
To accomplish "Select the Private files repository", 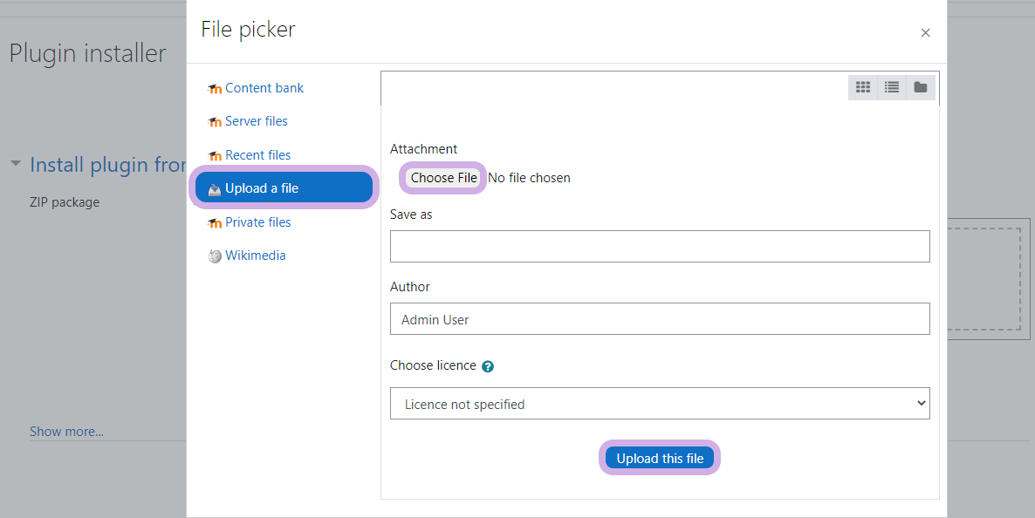I will [x=257, y=222].
